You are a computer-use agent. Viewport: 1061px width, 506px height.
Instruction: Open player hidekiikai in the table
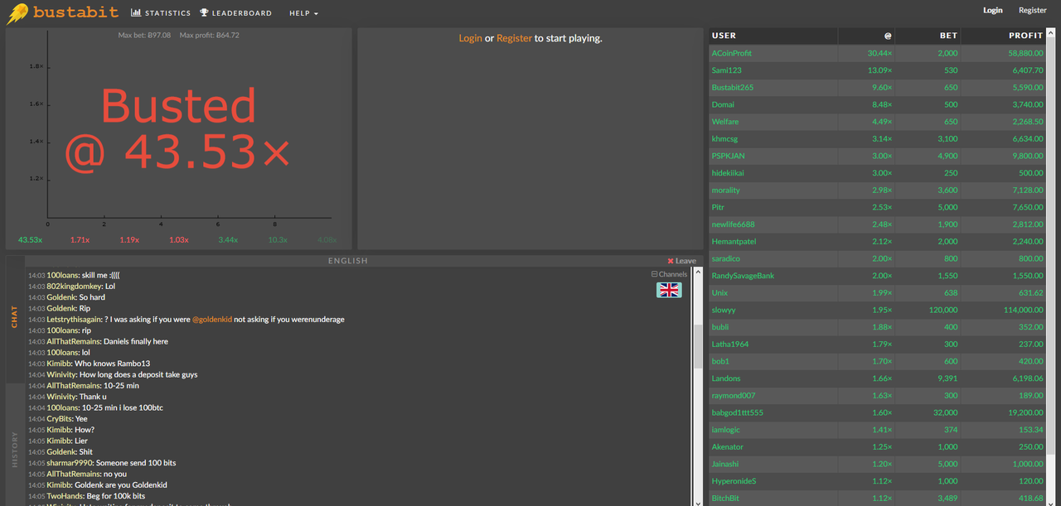click(728, 173)
